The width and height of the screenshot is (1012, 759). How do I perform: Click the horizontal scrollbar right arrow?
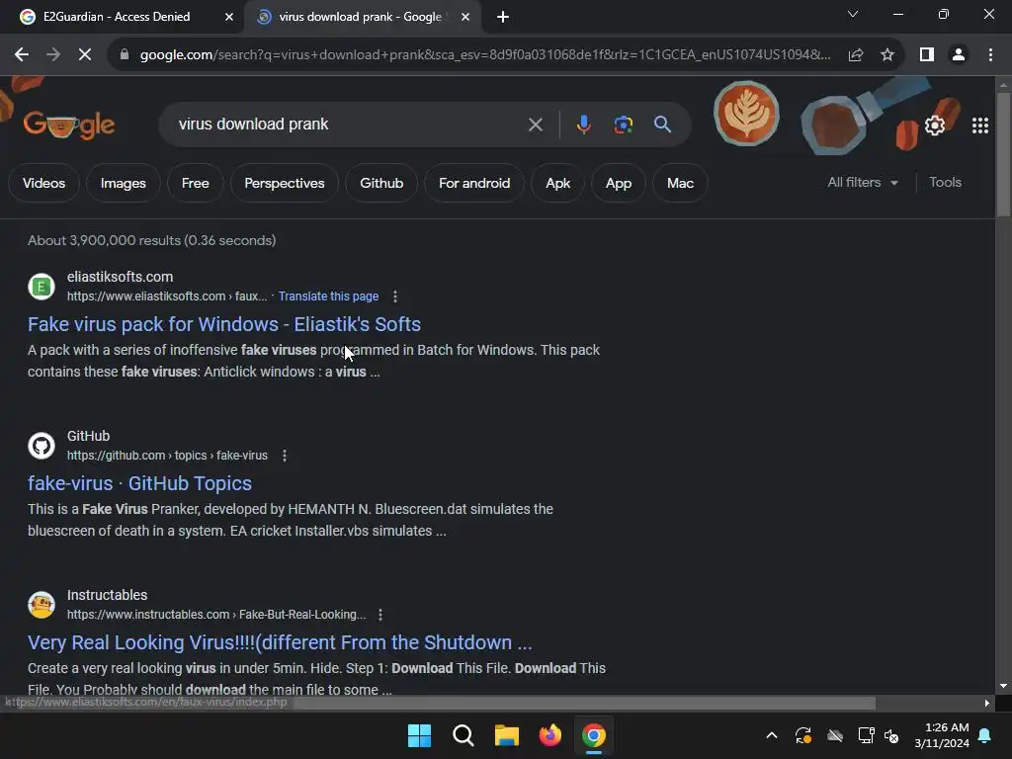click(987, 703)
